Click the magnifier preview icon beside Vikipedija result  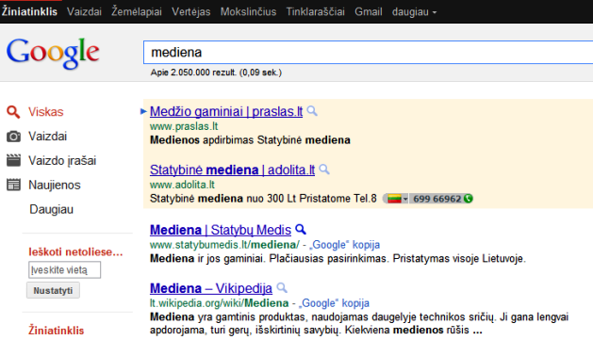click(x=282, y=288)
